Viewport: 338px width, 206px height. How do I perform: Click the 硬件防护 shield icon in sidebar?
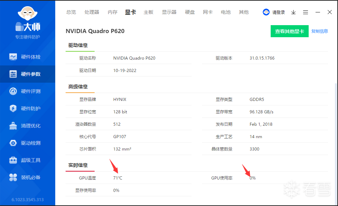coord(13,109)
